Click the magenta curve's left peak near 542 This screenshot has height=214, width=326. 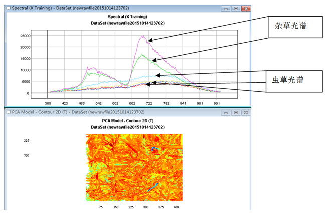pyautogui.click(x=90, y=67)
